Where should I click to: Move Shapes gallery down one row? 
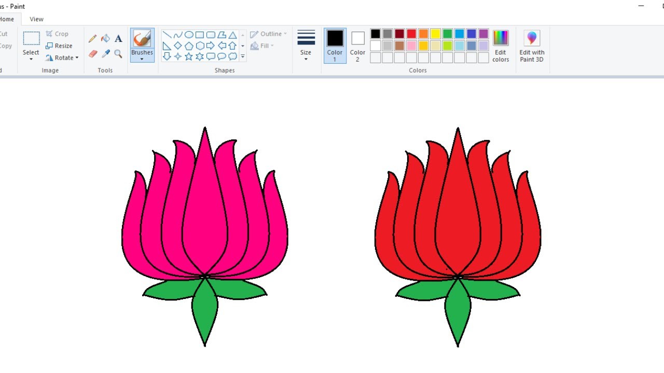point(243,46)
